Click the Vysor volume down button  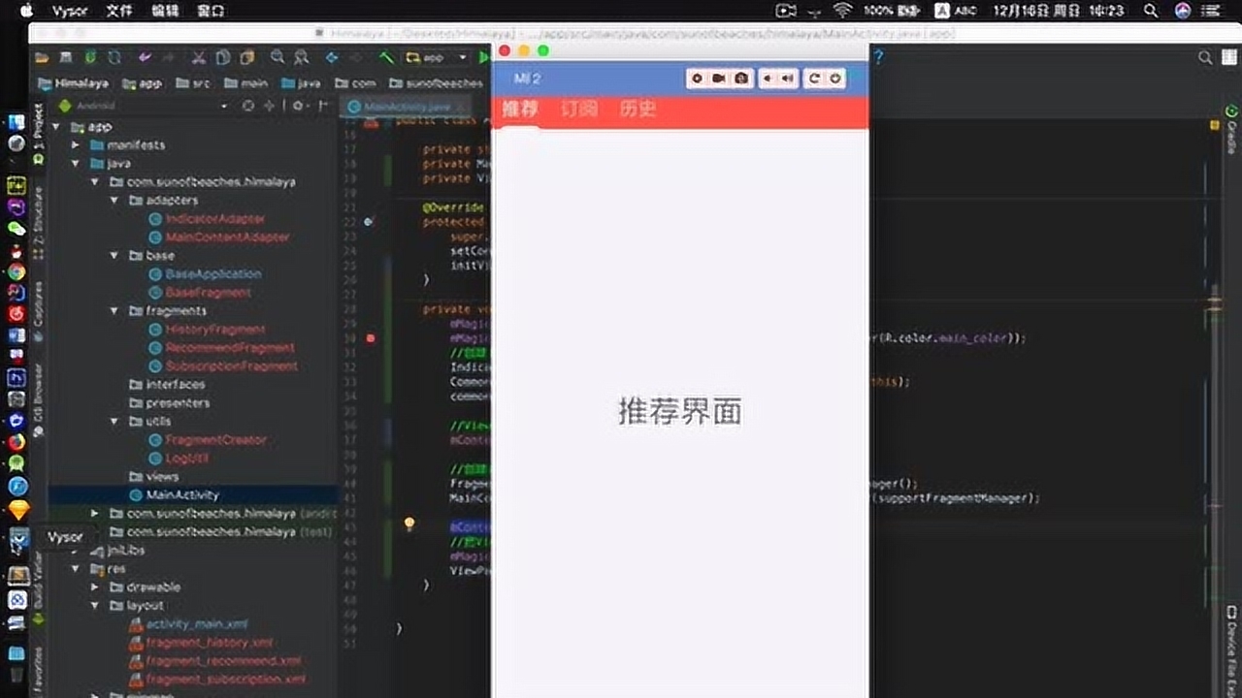point(768,79)
